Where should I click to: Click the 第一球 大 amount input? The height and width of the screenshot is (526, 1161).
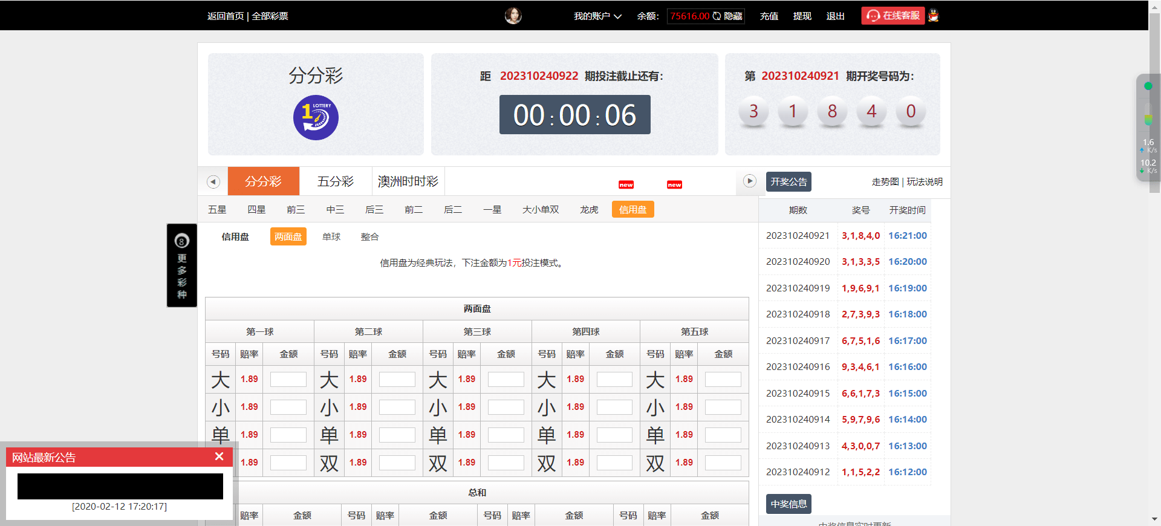pos(288,379)
